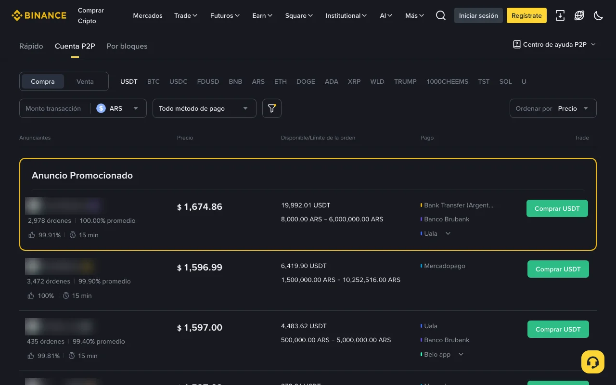Select the Compra toggle

coord(43,81)
